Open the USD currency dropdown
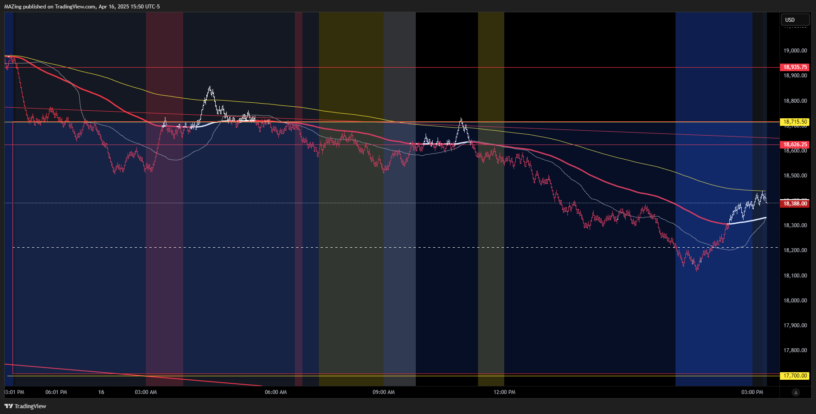 [795, 20]
